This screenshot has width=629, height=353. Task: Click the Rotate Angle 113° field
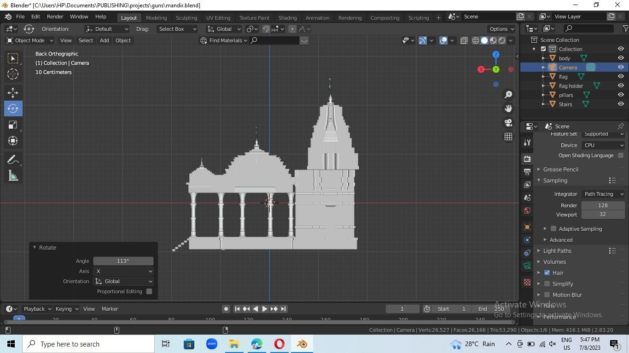pos(123,261)
